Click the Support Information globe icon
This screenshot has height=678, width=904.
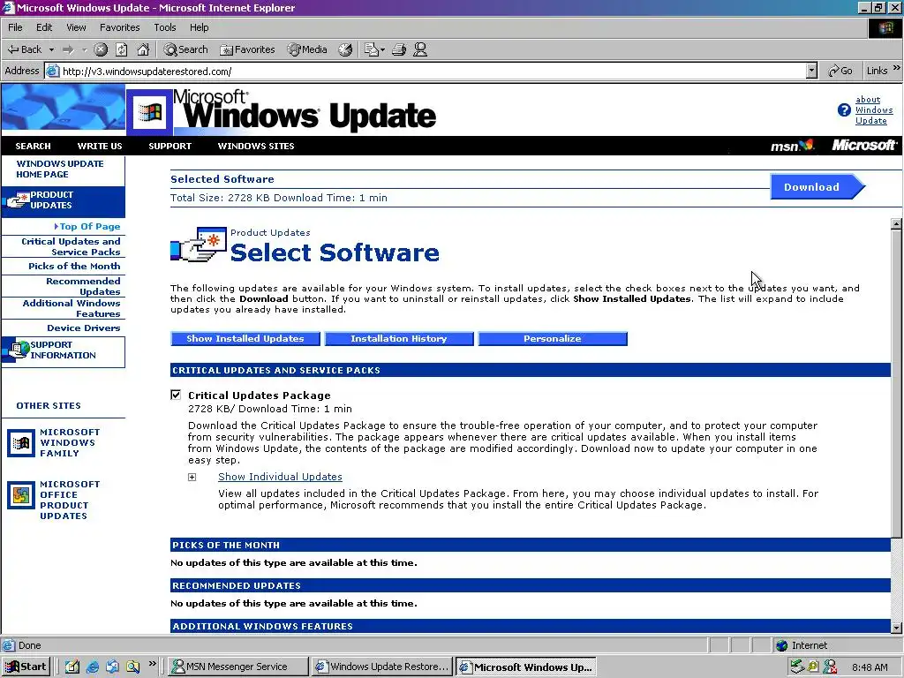(16, 349)
